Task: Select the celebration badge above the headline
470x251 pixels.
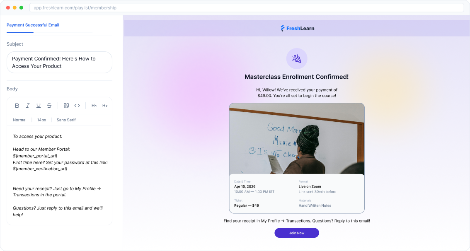Action: [x=297, y=58]
